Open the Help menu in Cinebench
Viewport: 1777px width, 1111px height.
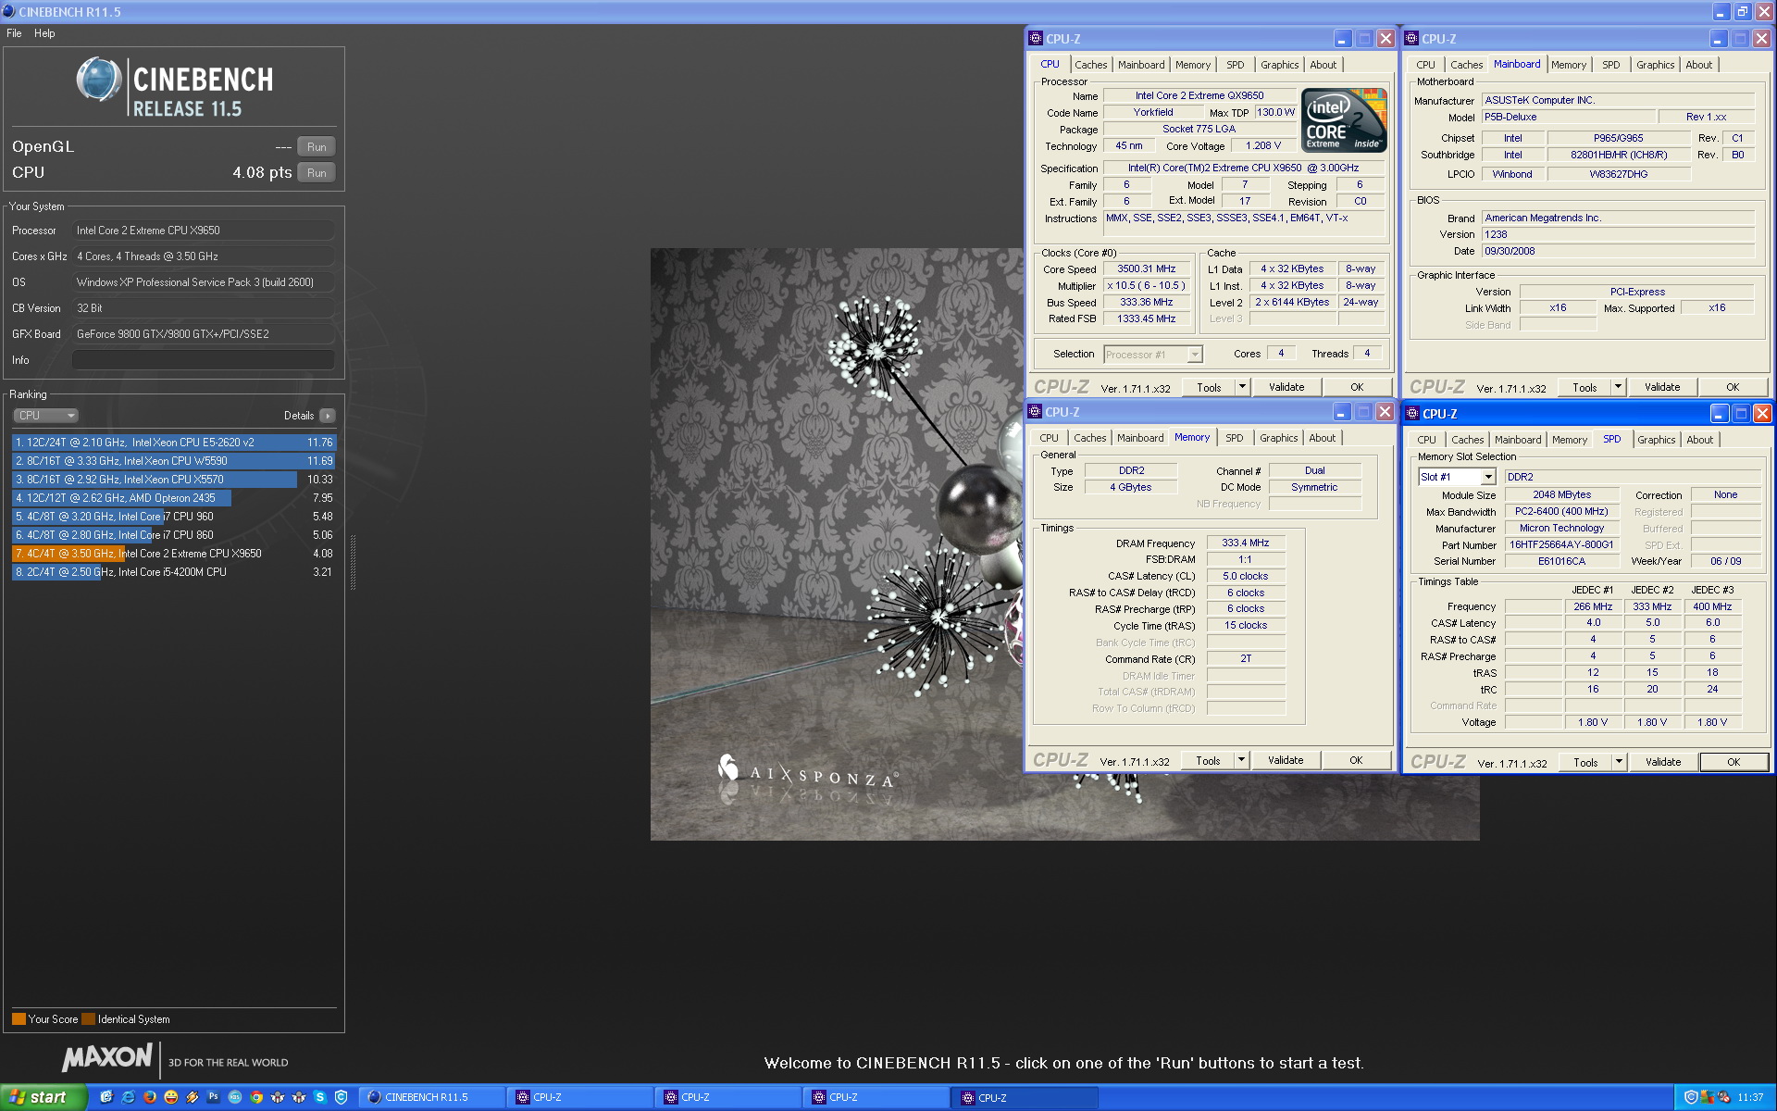pyautogui.click(x=44, y=33)
